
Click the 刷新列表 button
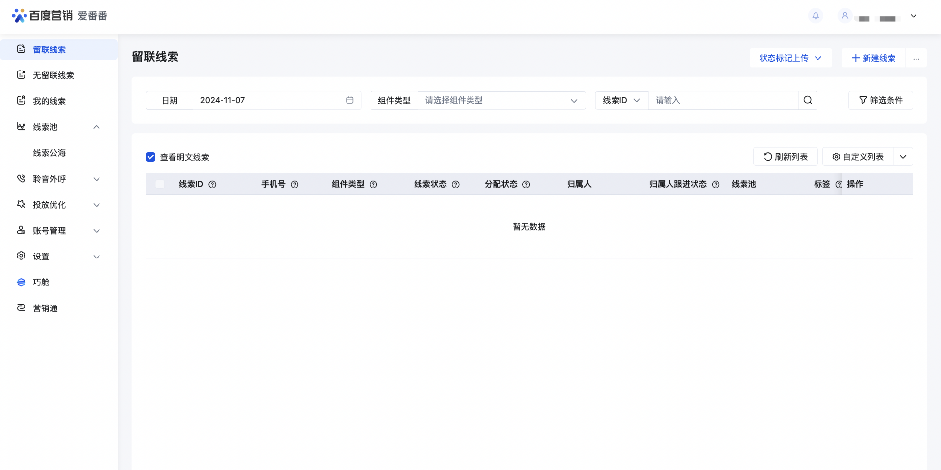(x=785, y=157)
